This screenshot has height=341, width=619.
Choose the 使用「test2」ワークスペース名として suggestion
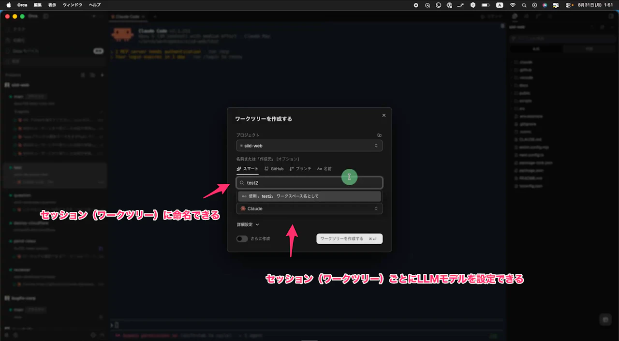tap(309, 196)
